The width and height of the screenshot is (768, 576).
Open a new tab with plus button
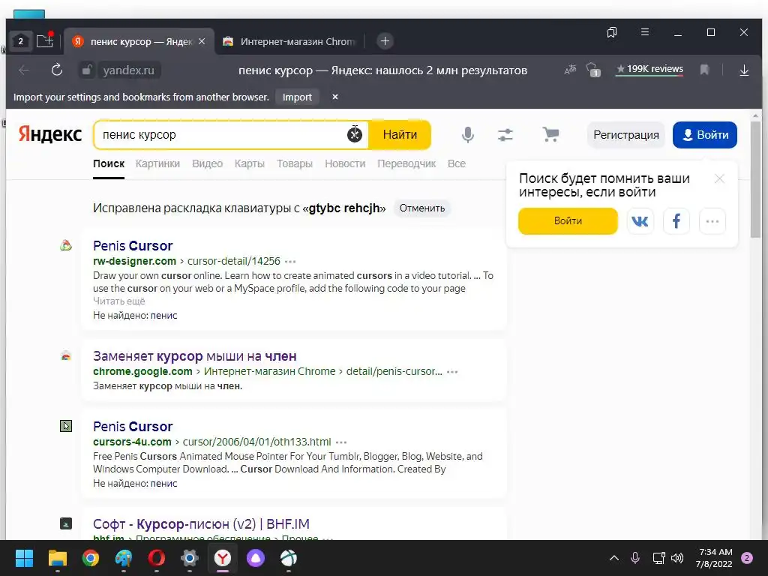(385, 41)
